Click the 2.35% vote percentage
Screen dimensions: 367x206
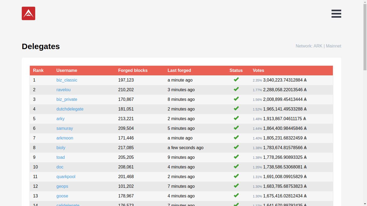click(257, 80)
